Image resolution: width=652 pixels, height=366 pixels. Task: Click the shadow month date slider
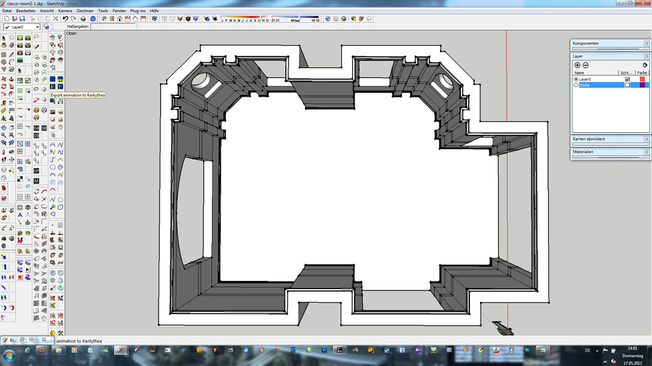[x=245, y=18]
